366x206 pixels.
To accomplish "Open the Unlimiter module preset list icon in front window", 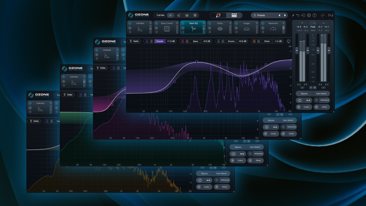I will (x=130, y=32).
